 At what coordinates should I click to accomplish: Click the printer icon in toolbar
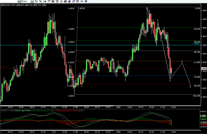(65, 1)
